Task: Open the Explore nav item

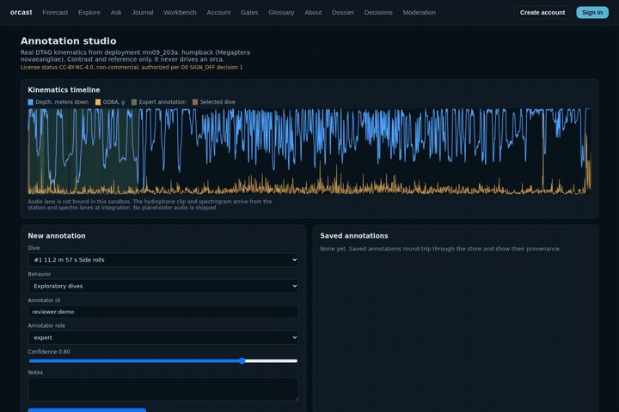Action: [89, 13]
